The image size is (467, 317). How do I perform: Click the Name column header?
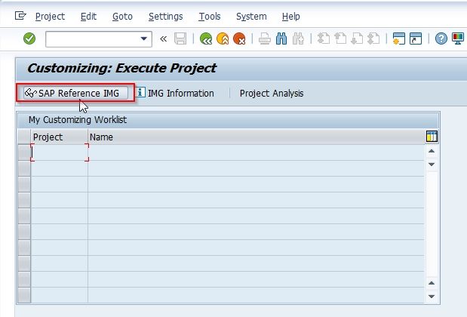click(x=257, y=137)
